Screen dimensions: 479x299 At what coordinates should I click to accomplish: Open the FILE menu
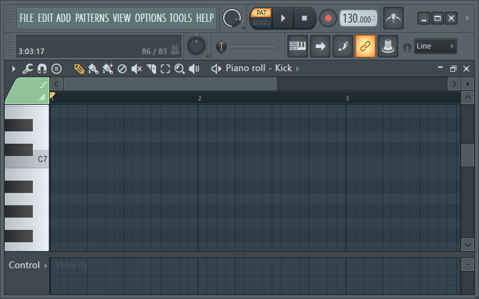[x=27, y=18]
